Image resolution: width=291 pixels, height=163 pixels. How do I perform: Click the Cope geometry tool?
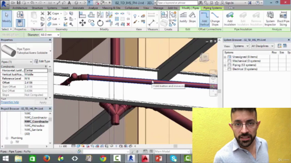[54, 14]
